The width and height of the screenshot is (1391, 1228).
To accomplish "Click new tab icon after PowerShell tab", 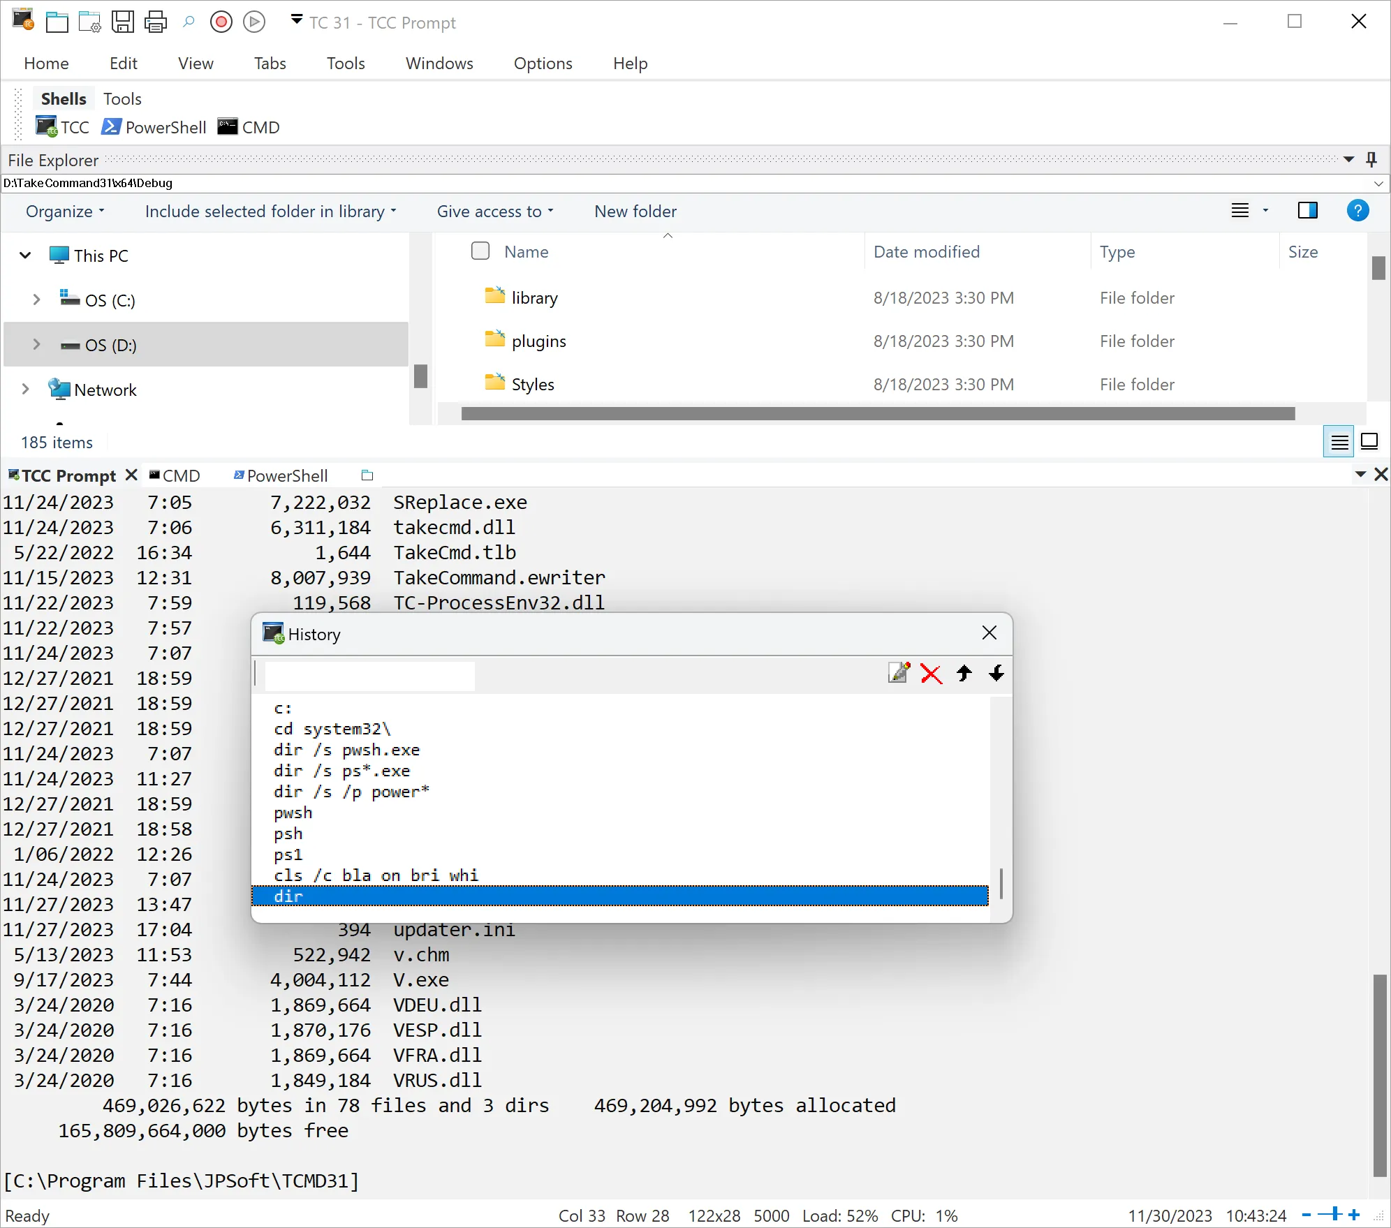I will pyautogui.click(x=367, y=475).
